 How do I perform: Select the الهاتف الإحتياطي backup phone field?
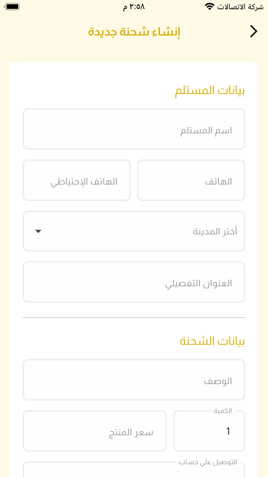[77, 180]
